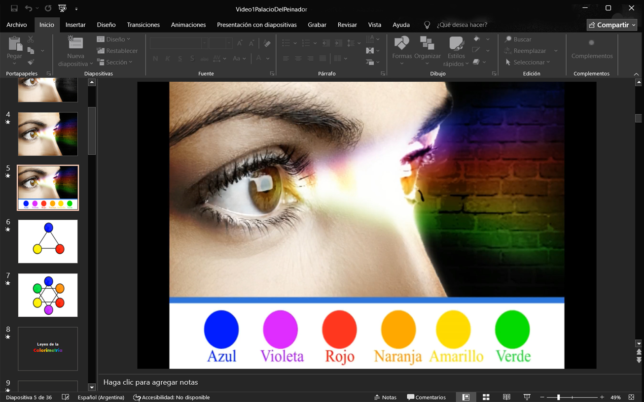Toggle text shadow S formatting

click(x=192, y=59)
